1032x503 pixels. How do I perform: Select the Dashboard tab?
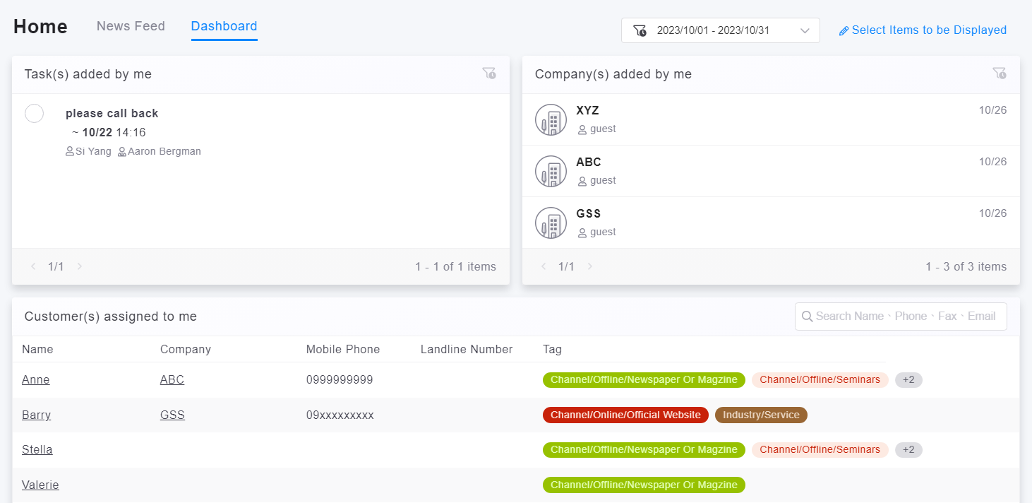coord(224,26)
